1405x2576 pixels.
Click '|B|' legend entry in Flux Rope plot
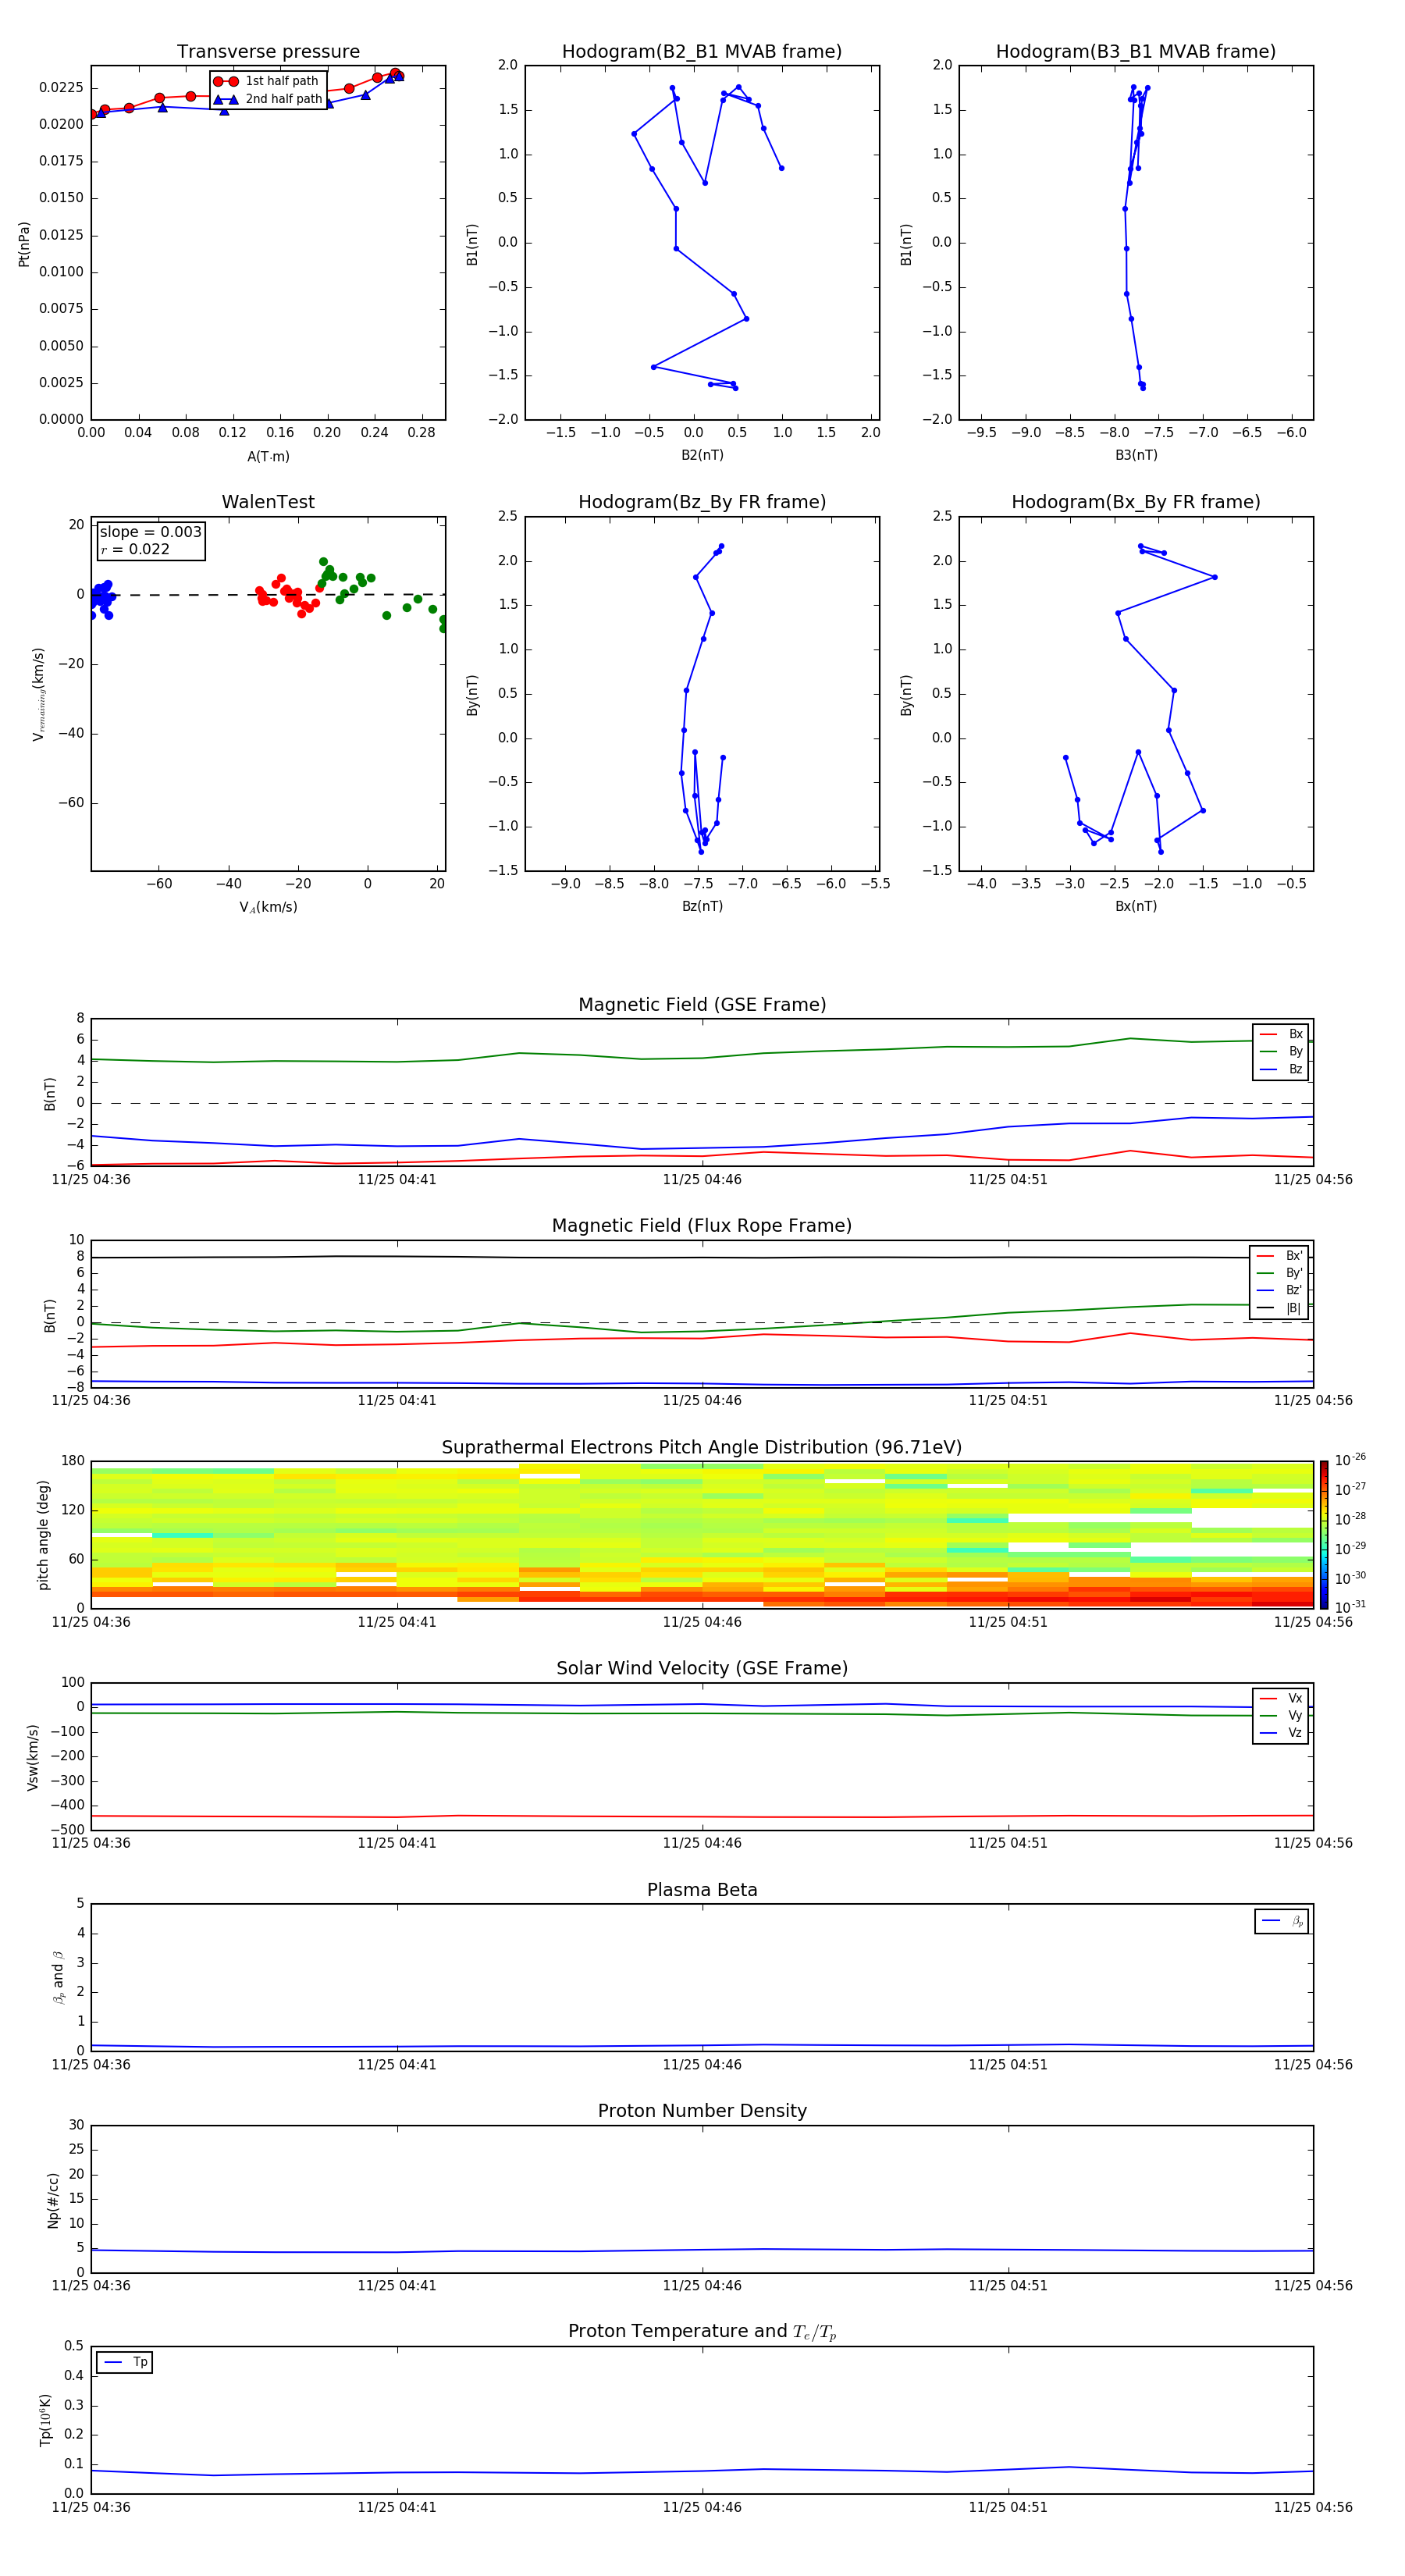[1280, 1309]
